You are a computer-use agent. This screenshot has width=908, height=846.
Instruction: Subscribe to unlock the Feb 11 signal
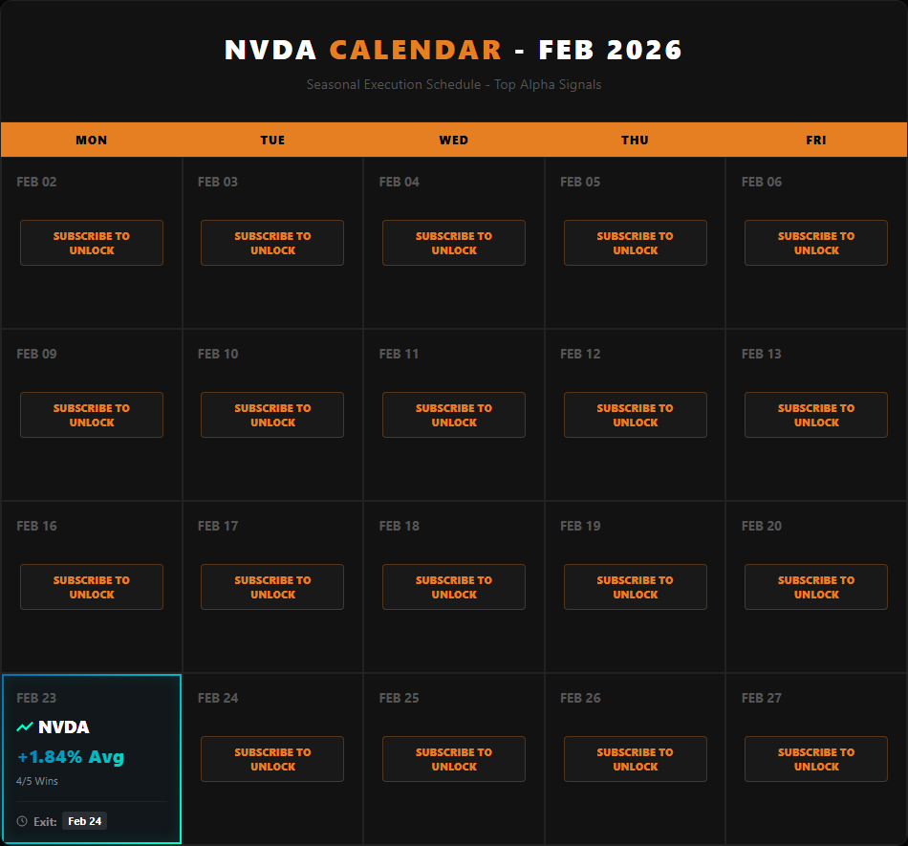[453, 415]
